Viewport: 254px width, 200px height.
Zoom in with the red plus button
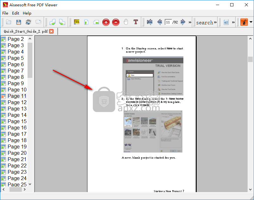106,22
